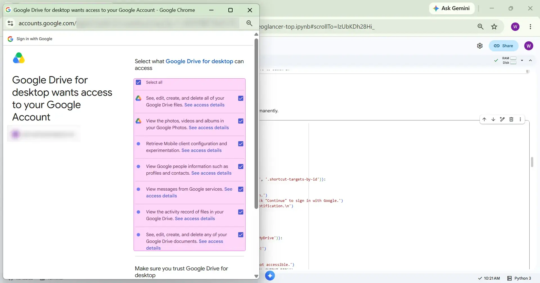Screen dimensions: 540x283
Task: Delete the cell with the trash icon
Action: point(511,119)
